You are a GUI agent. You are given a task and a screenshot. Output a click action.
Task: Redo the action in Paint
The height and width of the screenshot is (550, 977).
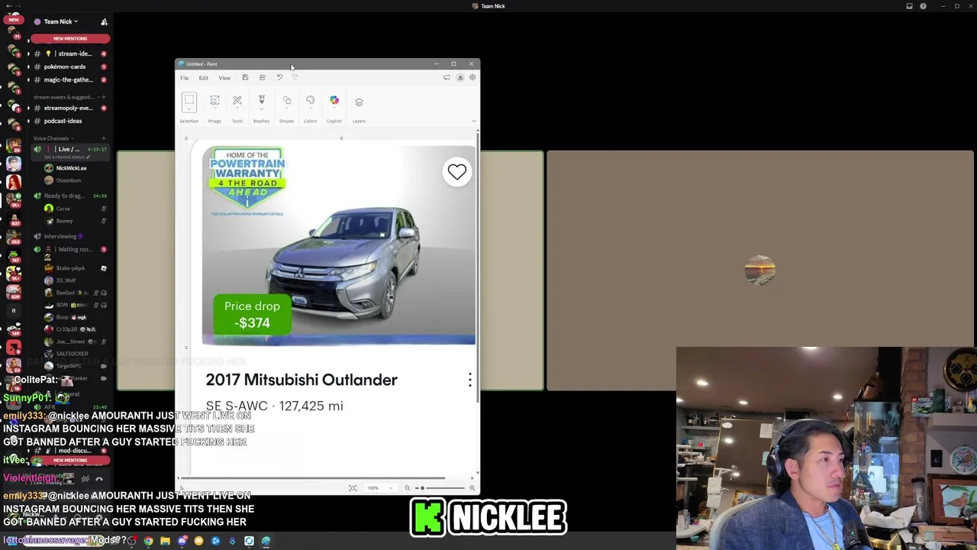tap(295, 77)
